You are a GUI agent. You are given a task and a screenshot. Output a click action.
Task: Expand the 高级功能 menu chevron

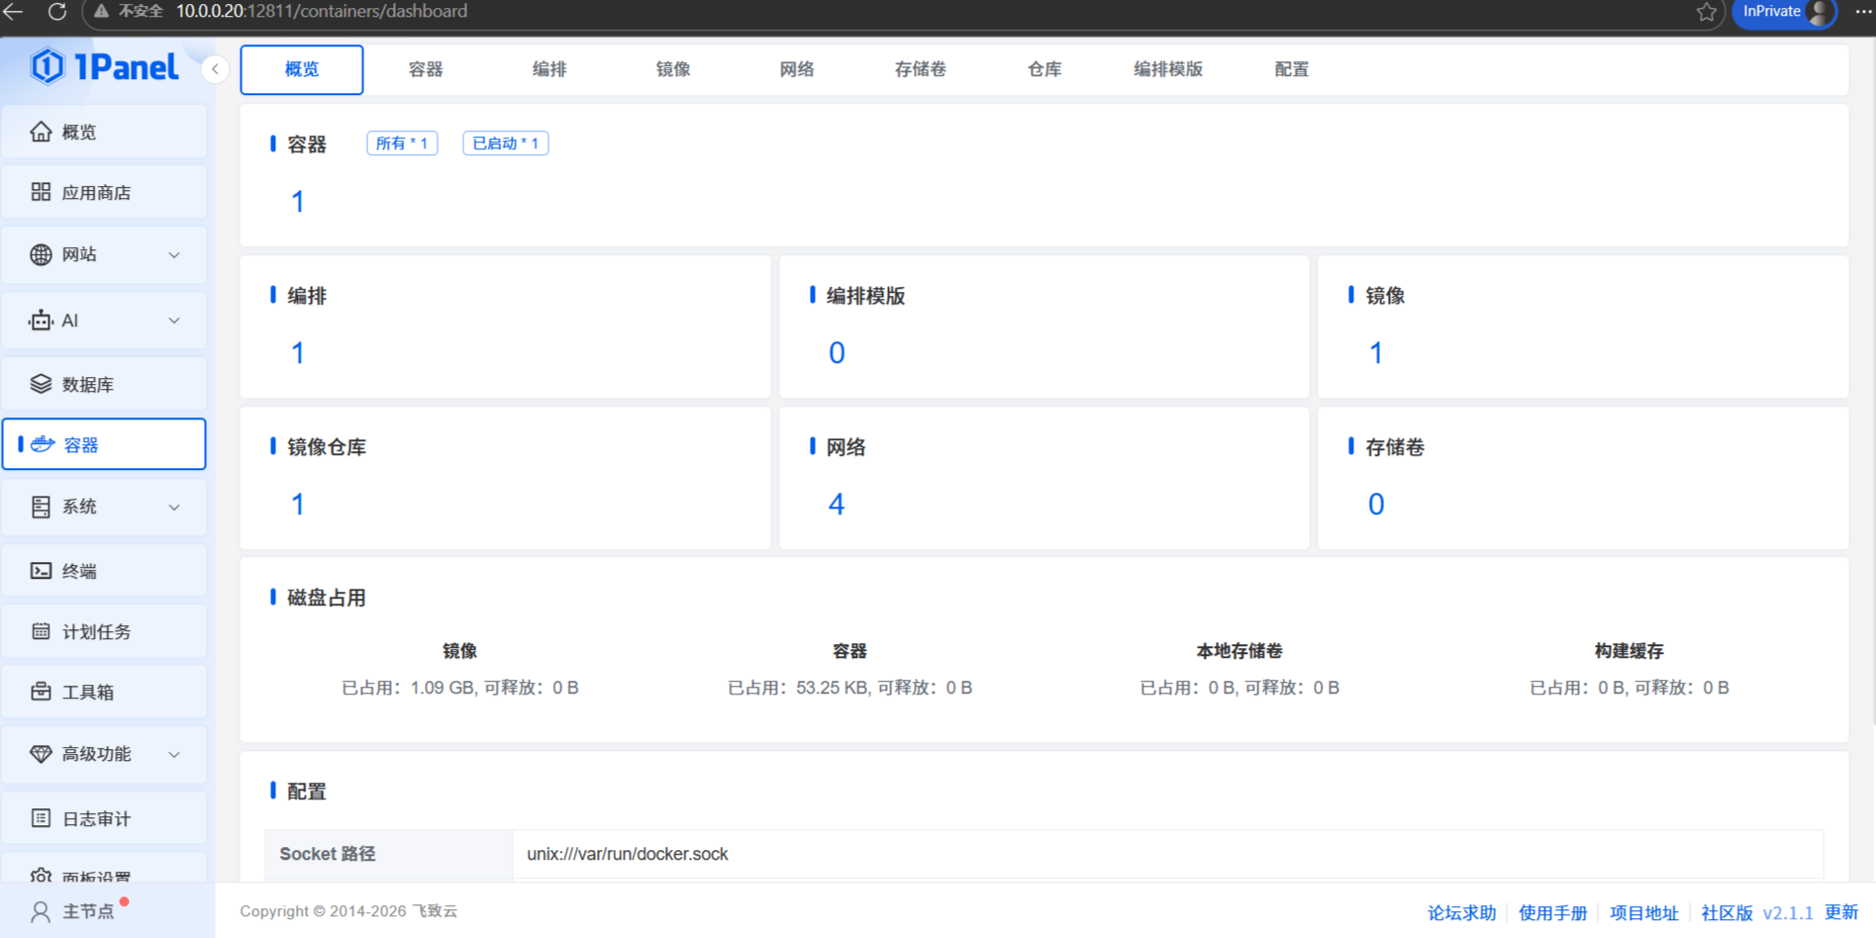click(x=174, y=754)
